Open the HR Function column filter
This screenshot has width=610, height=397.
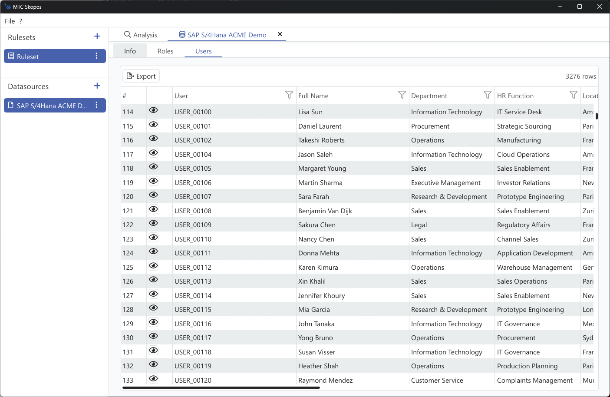(572, 95)
